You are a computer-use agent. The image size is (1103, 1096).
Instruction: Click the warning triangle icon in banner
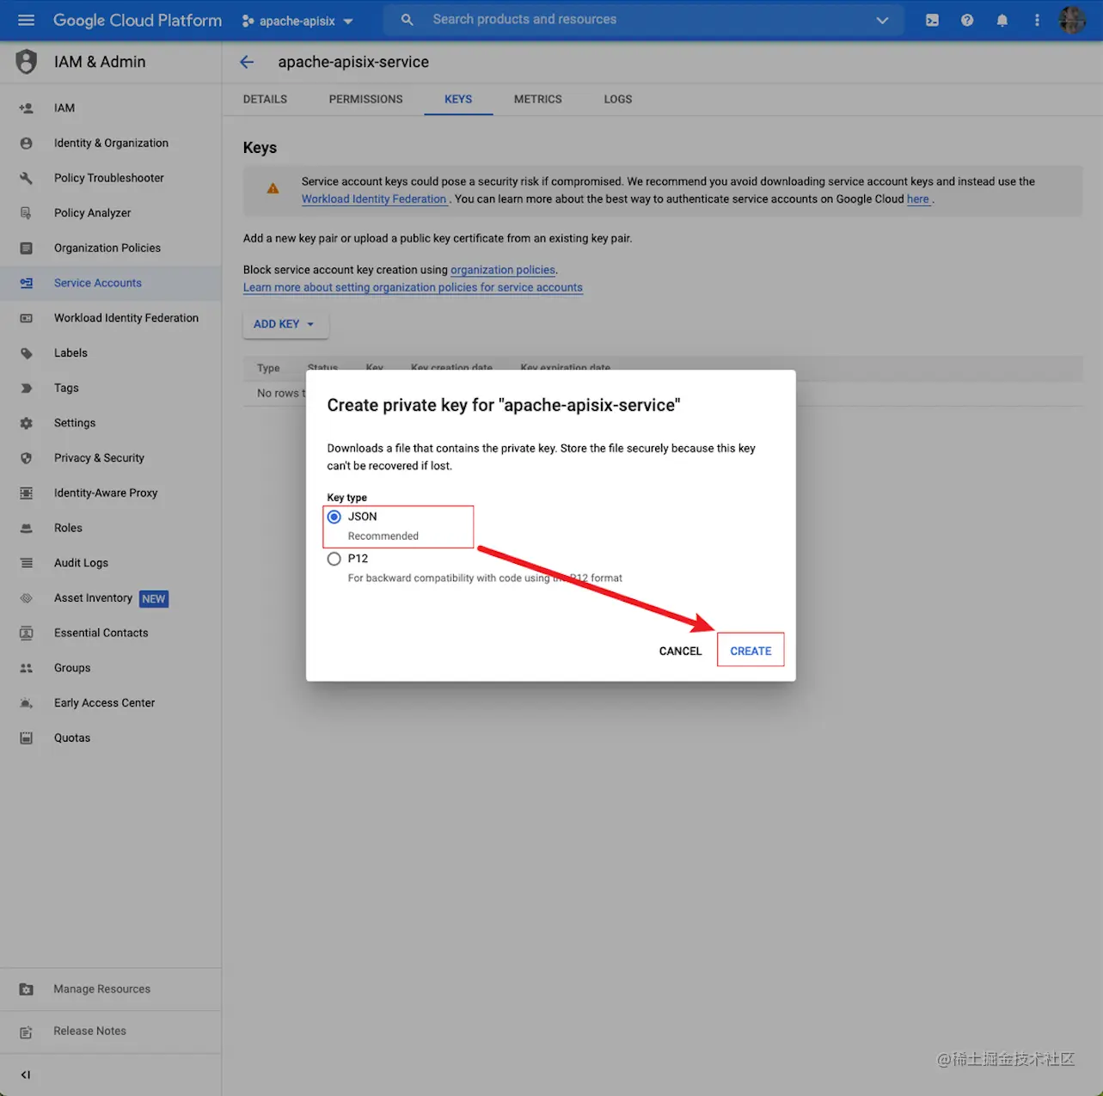(x=273, y=189)
